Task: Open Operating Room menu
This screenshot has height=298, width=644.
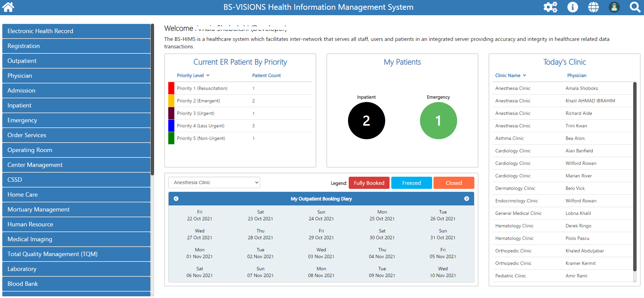Action: [76, 150]
